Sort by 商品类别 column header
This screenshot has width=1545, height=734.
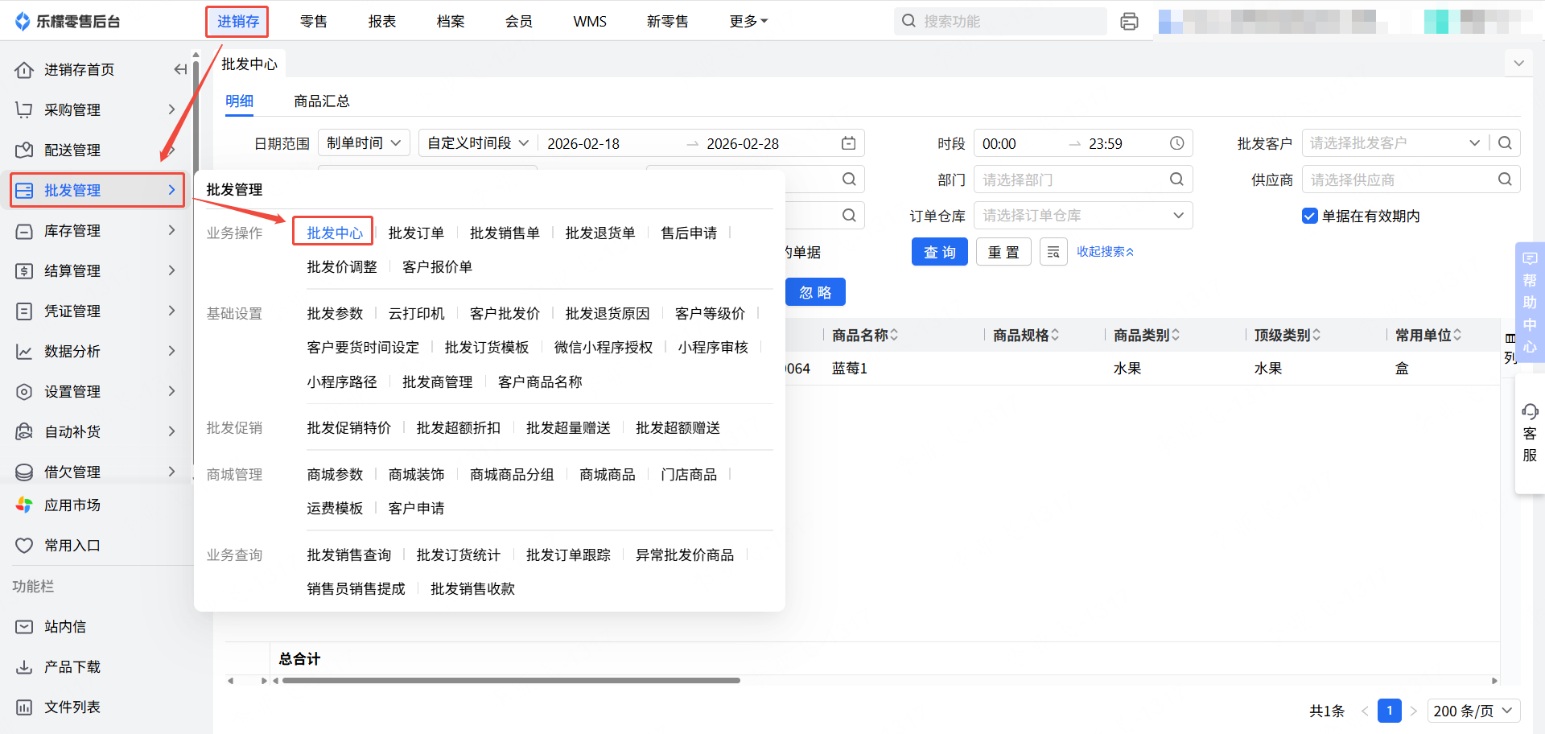1146,335
